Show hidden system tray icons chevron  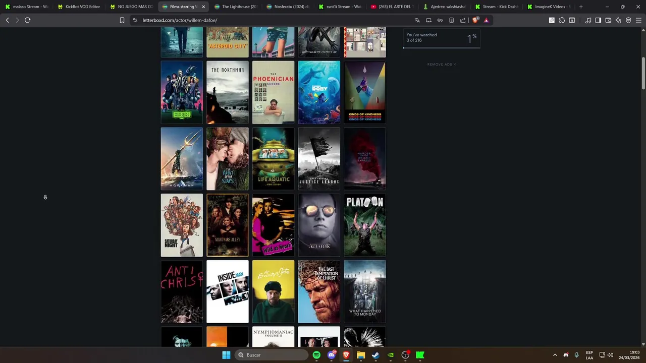point(555,355)
